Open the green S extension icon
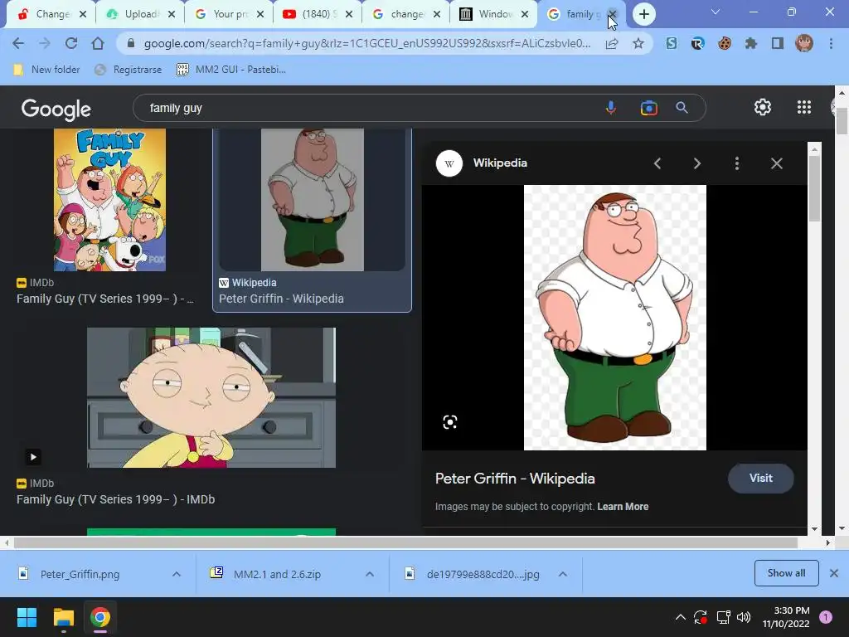The image size is (849, 637). coord(672,43)
